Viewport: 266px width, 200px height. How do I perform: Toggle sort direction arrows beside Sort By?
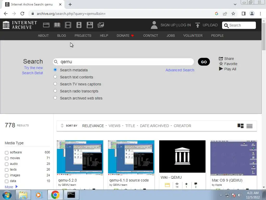pyautogui.click(x=62, y=126)
